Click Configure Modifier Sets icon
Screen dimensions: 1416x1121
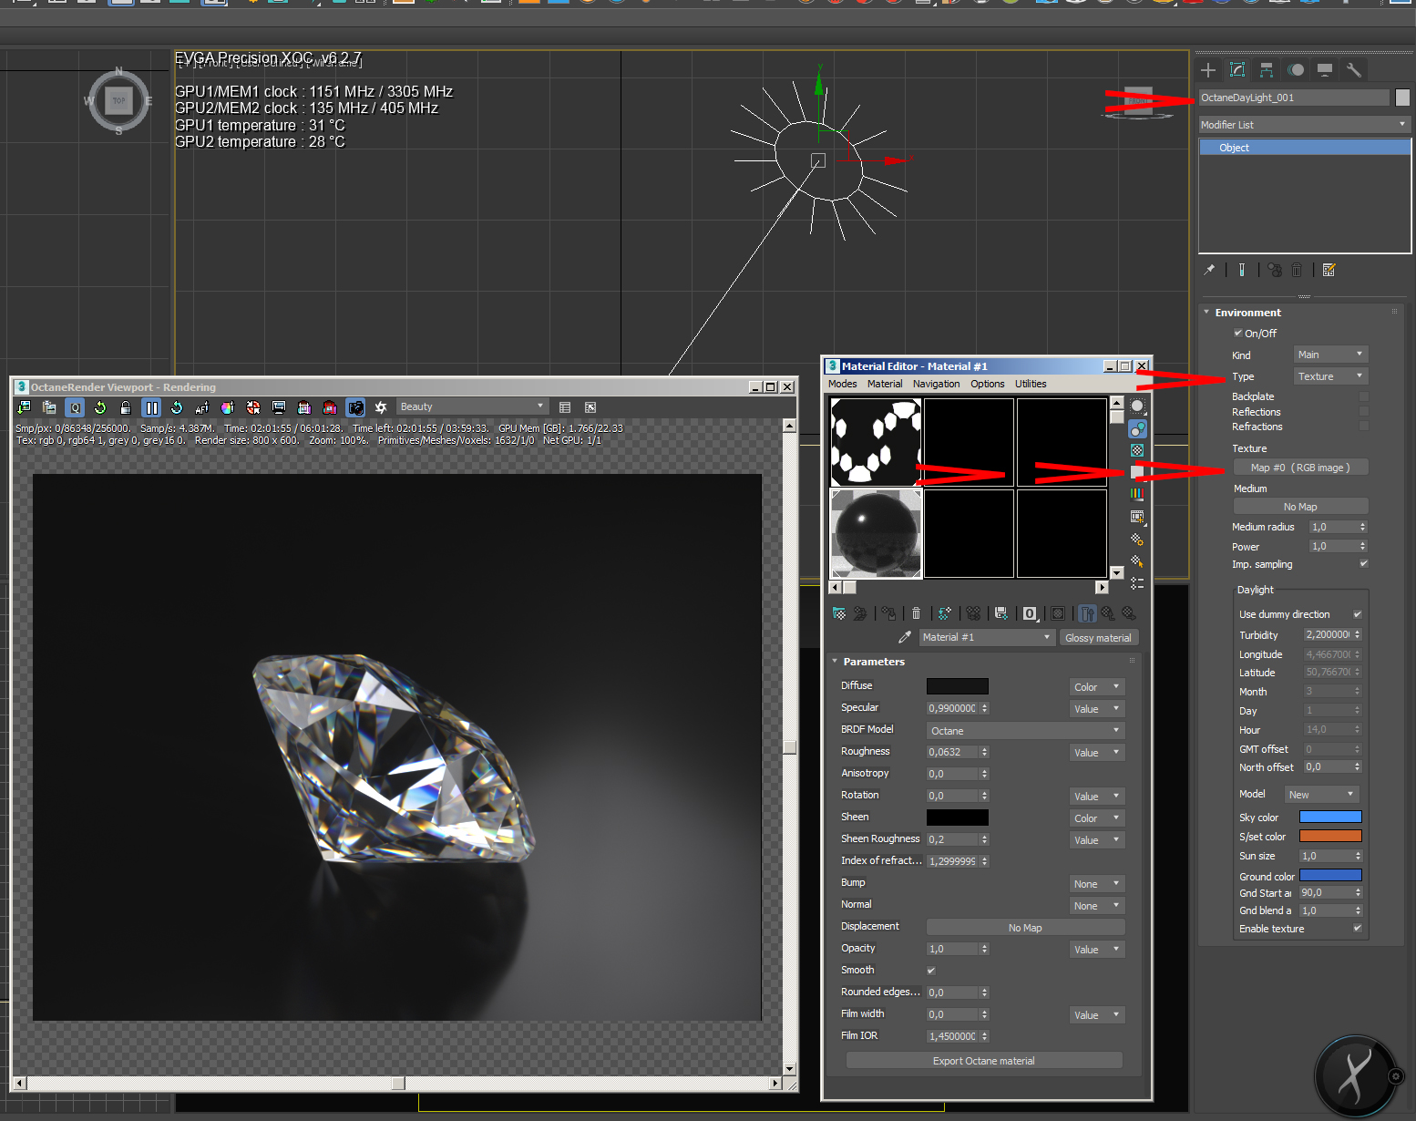coord(1329,270)
